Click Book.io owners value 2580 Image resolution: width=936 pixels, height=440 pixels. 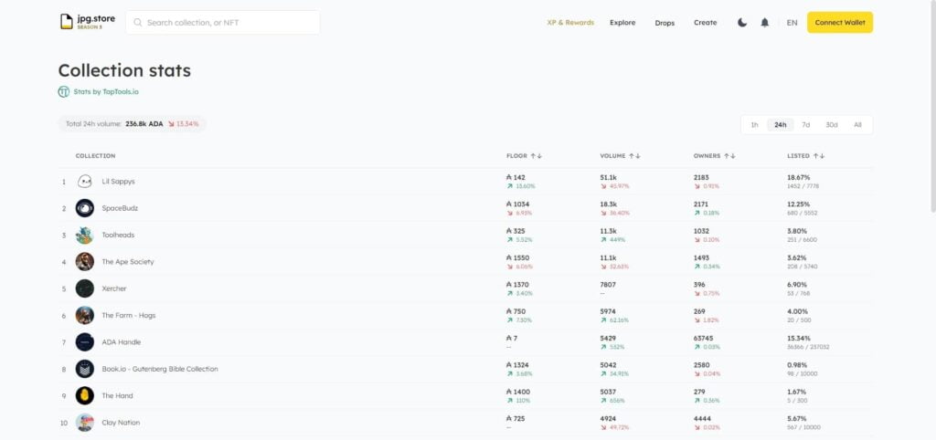pos(701,365)
